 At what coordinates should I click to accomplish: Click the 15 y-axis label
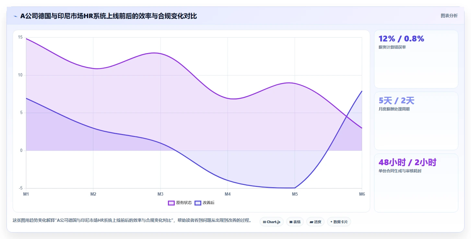20,37
